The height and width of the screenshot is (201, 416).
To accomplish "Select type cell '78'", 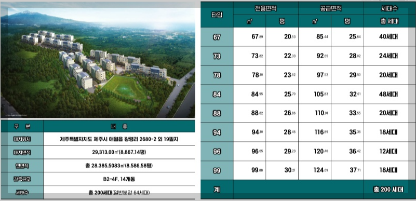I will (x=217, y=75).
